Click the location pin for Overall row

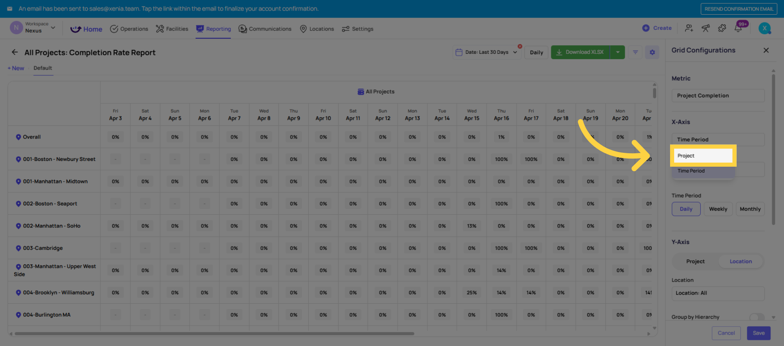(x=18, y=137)
